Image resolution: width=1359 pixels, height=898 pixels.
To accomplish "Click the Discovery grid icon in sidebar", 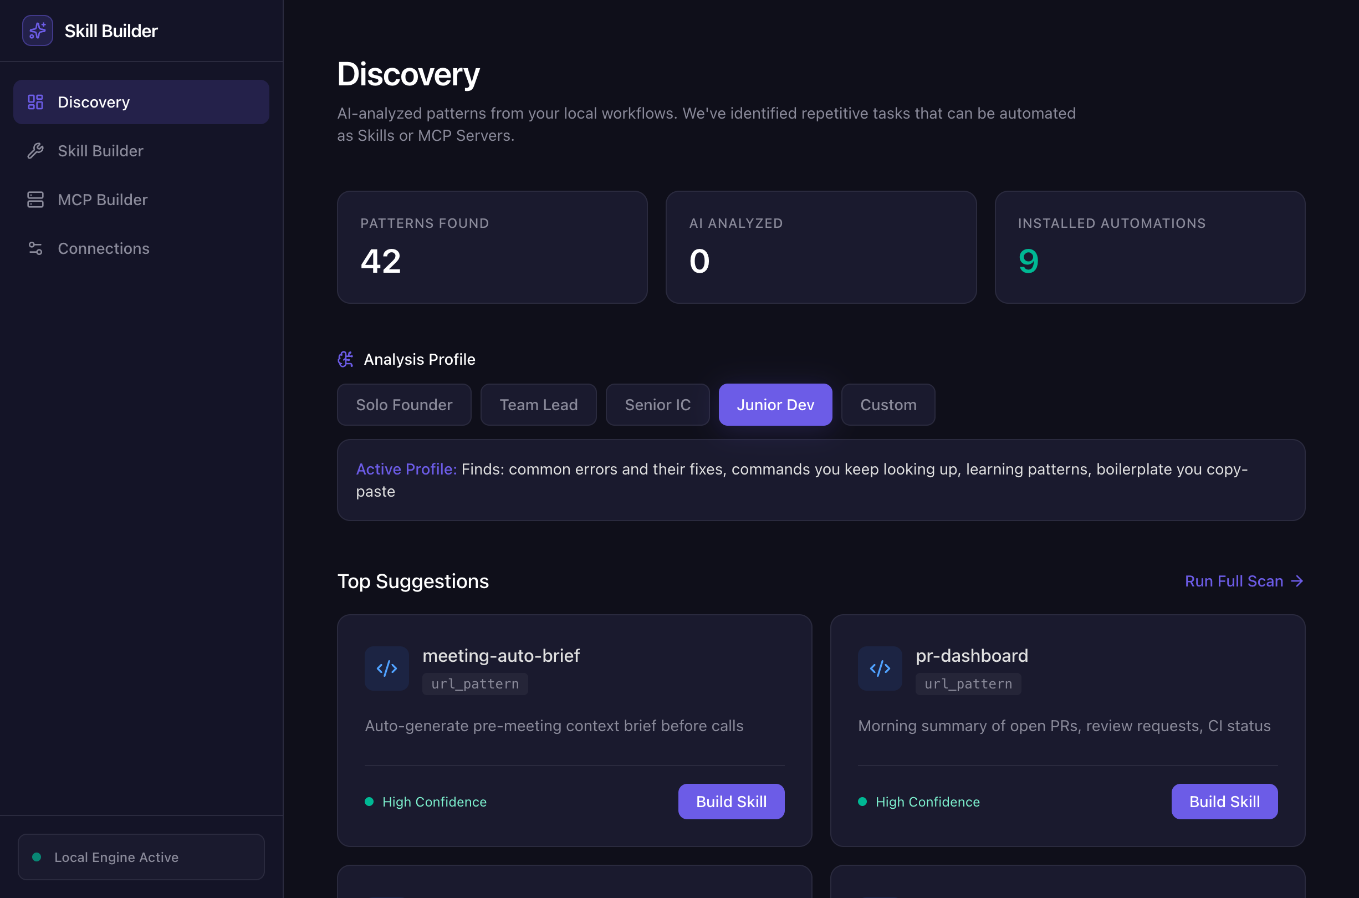I will (x=35, y=102).
